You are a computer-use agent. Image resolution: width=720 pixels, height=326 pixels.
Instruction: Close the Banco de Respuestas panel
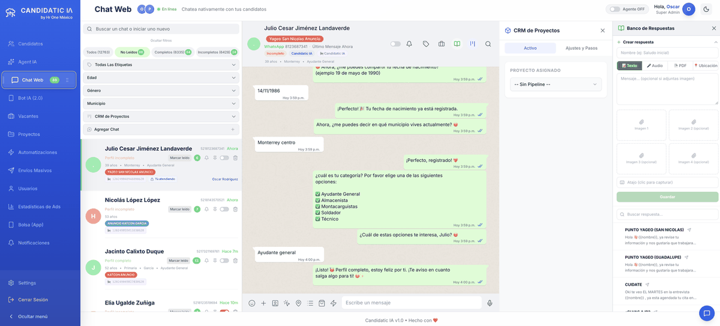point(714,28)
